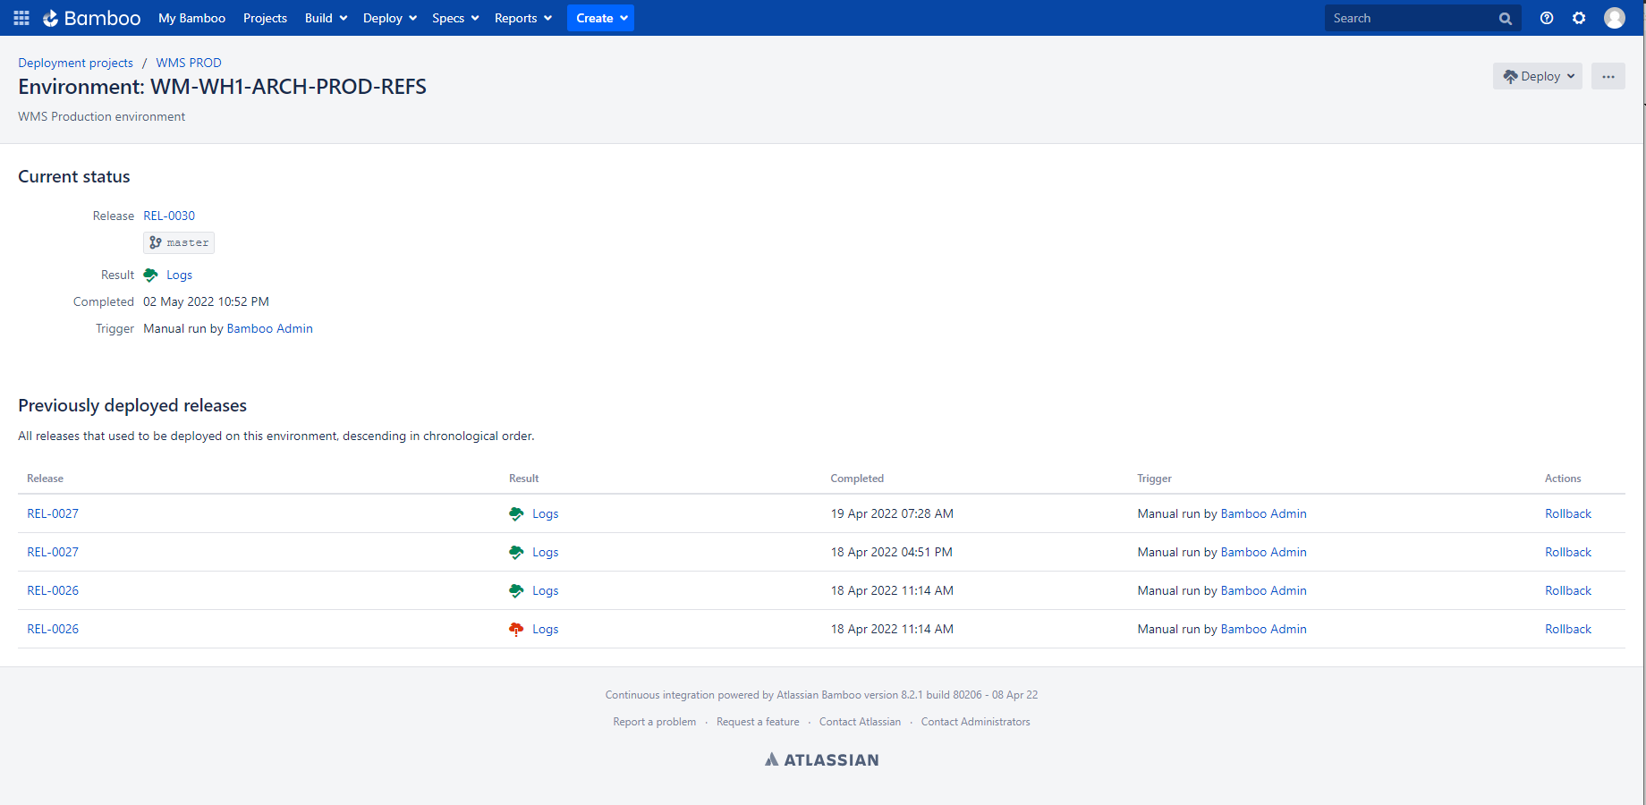Open the Projects menu item
1646x805 pixels.
(x=265, y=18)
